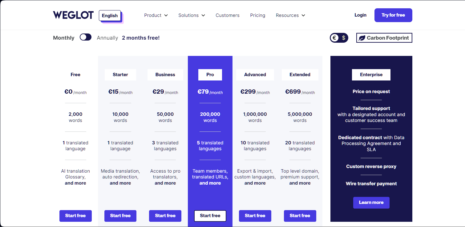Click 'and more' under Business plan
This screenshot has height=227, width=465.
point(165,183)
